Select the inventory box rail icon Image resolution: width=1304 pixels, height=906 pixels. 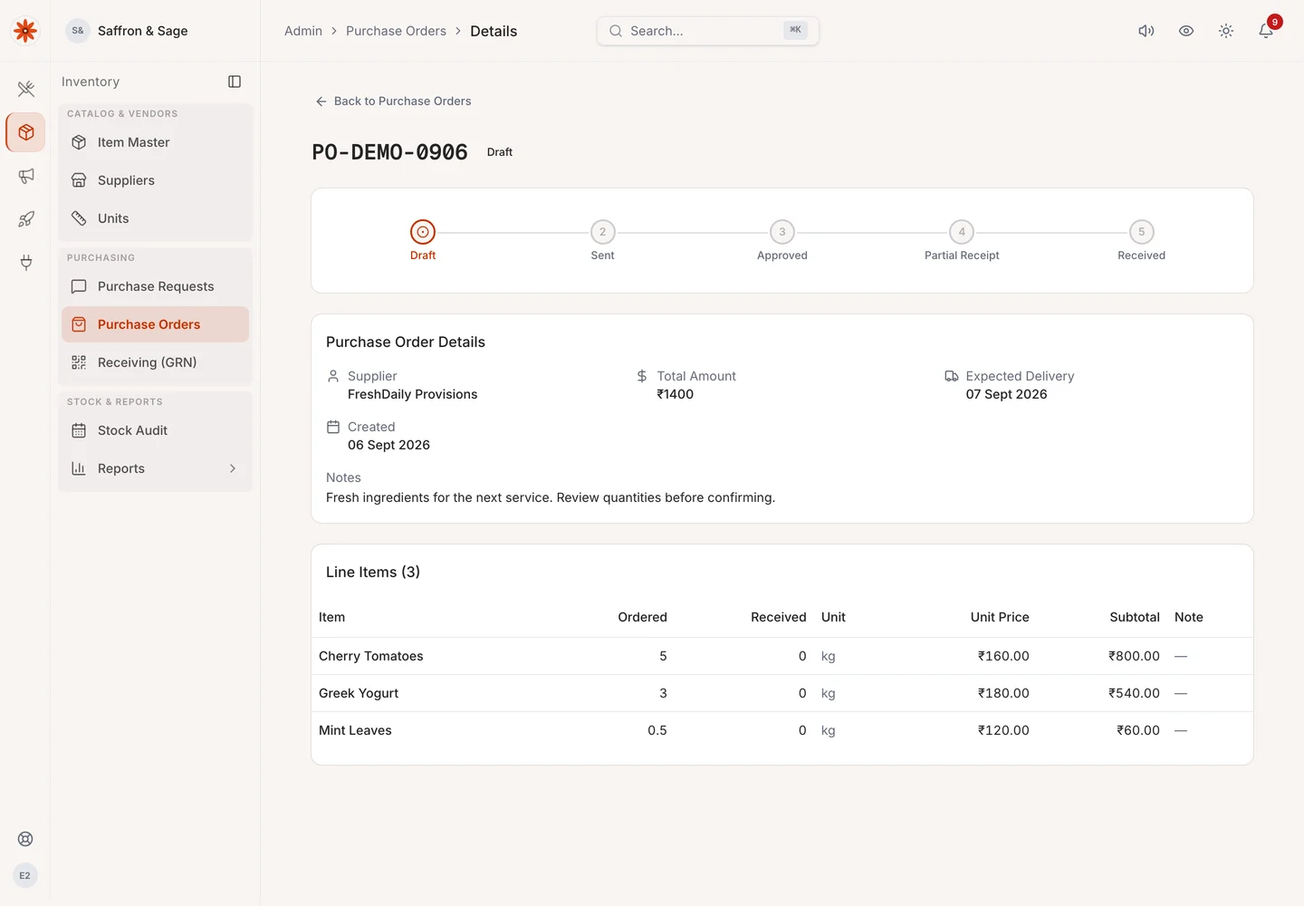[x=26, y=132]
